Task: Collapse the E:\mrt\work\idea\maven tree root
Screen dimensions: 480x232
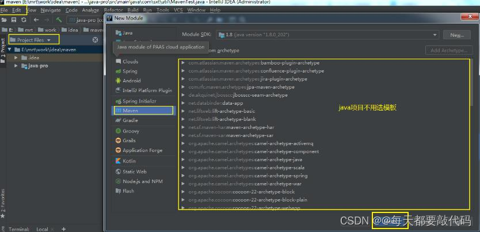Action: click(10, 50)
